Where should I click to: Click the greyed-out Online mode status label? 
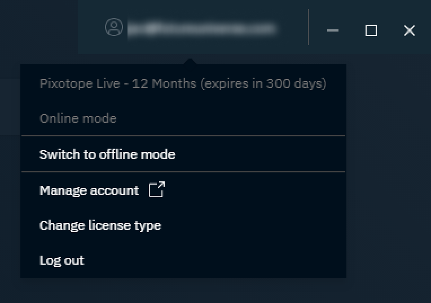pos(78,118)
